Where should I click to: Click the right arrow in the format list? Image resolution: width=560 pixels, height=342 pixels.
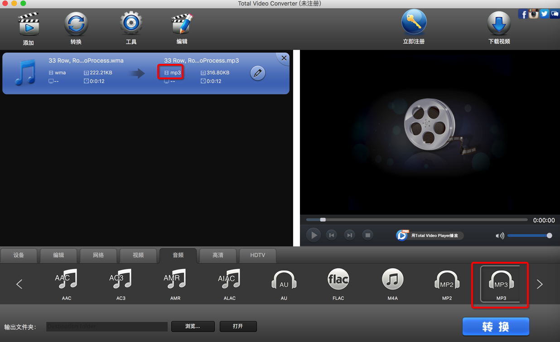pos(540,284)
